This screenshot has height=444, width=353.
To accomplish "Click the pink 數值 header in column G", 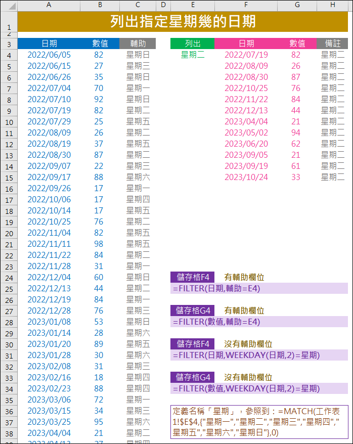I will point(297,43).
